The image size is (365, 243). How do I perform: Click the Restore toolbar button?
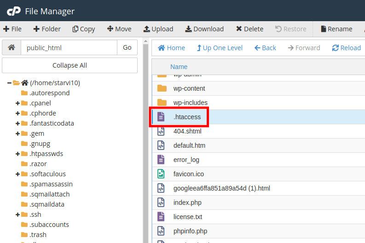[290, 29]
